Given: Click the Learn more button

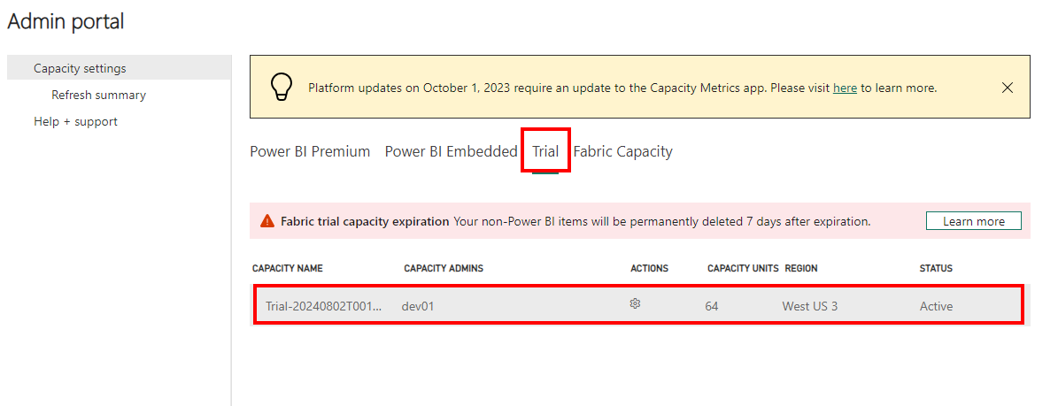Looking at the screenshot, I should tap(973, 221).
